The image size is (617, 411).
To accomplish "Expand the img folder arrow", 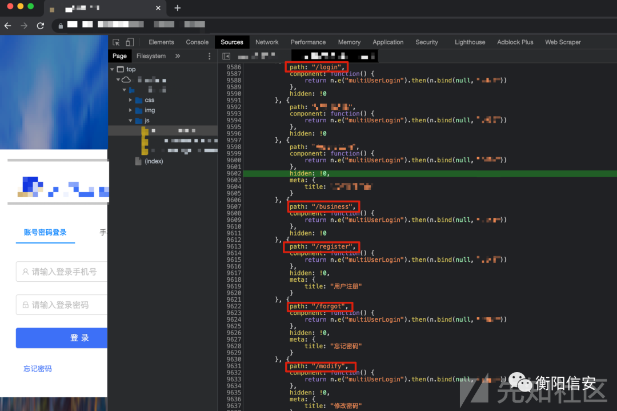I will 130,110.
